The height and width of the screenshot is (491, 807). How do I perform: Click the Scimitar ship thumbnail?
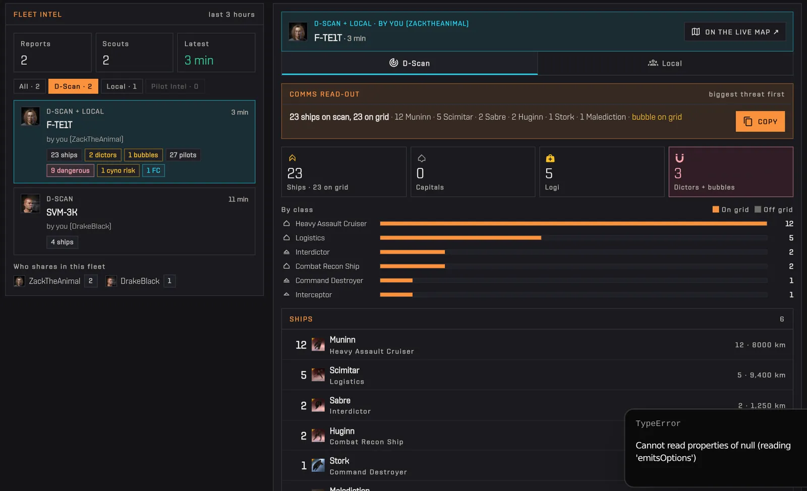coord(318,375)
